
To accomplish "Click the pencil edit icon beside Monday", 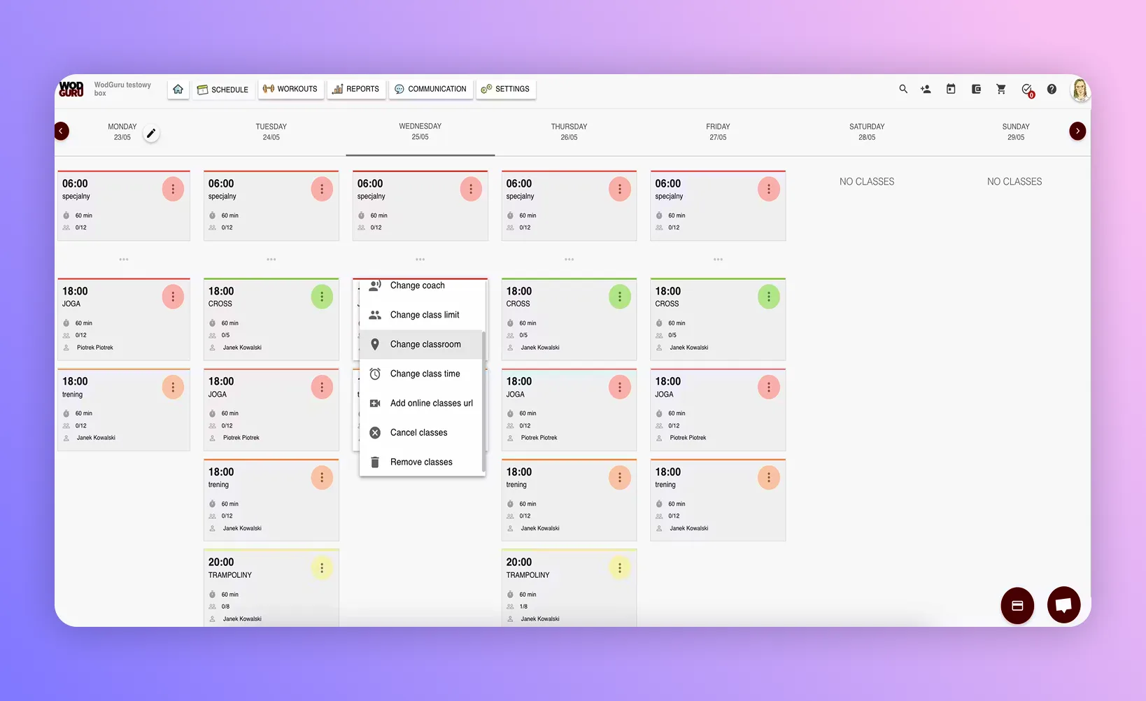I will [151, 133].
